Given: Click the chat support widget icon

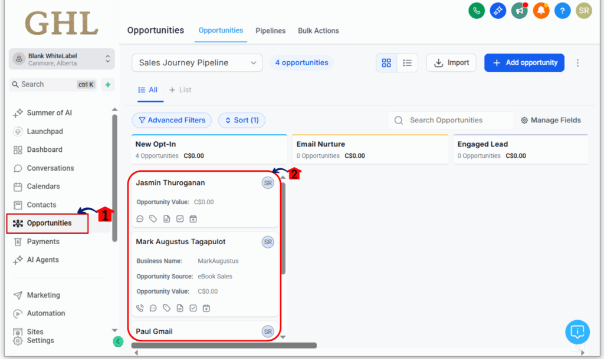Looking at the screenshot, I should (x=577, y=332).
